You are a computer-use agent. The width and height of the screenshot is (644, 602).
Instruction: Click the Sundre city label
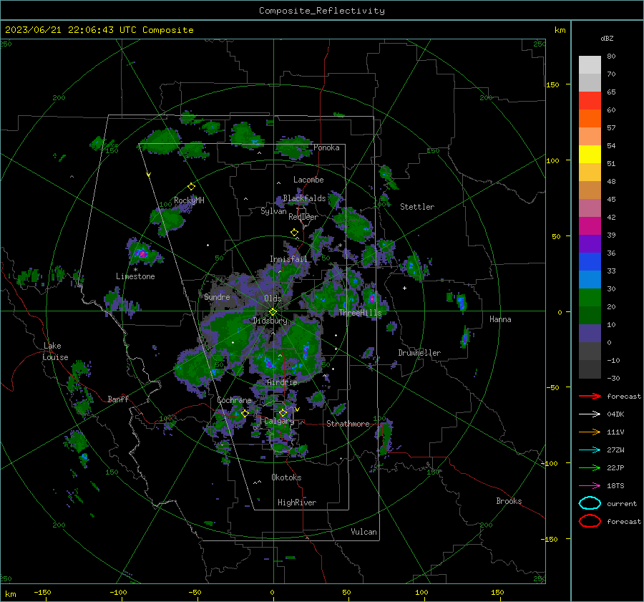217,296
